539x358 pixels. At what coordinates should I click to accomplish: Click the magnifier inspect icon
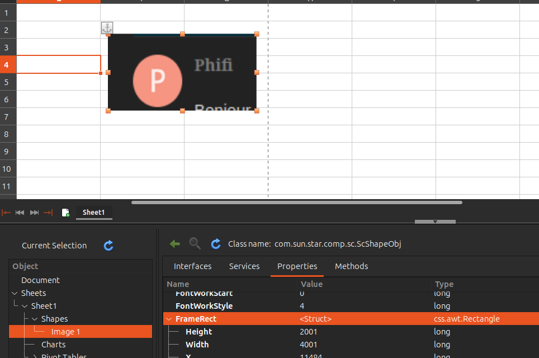coord(195,244)
